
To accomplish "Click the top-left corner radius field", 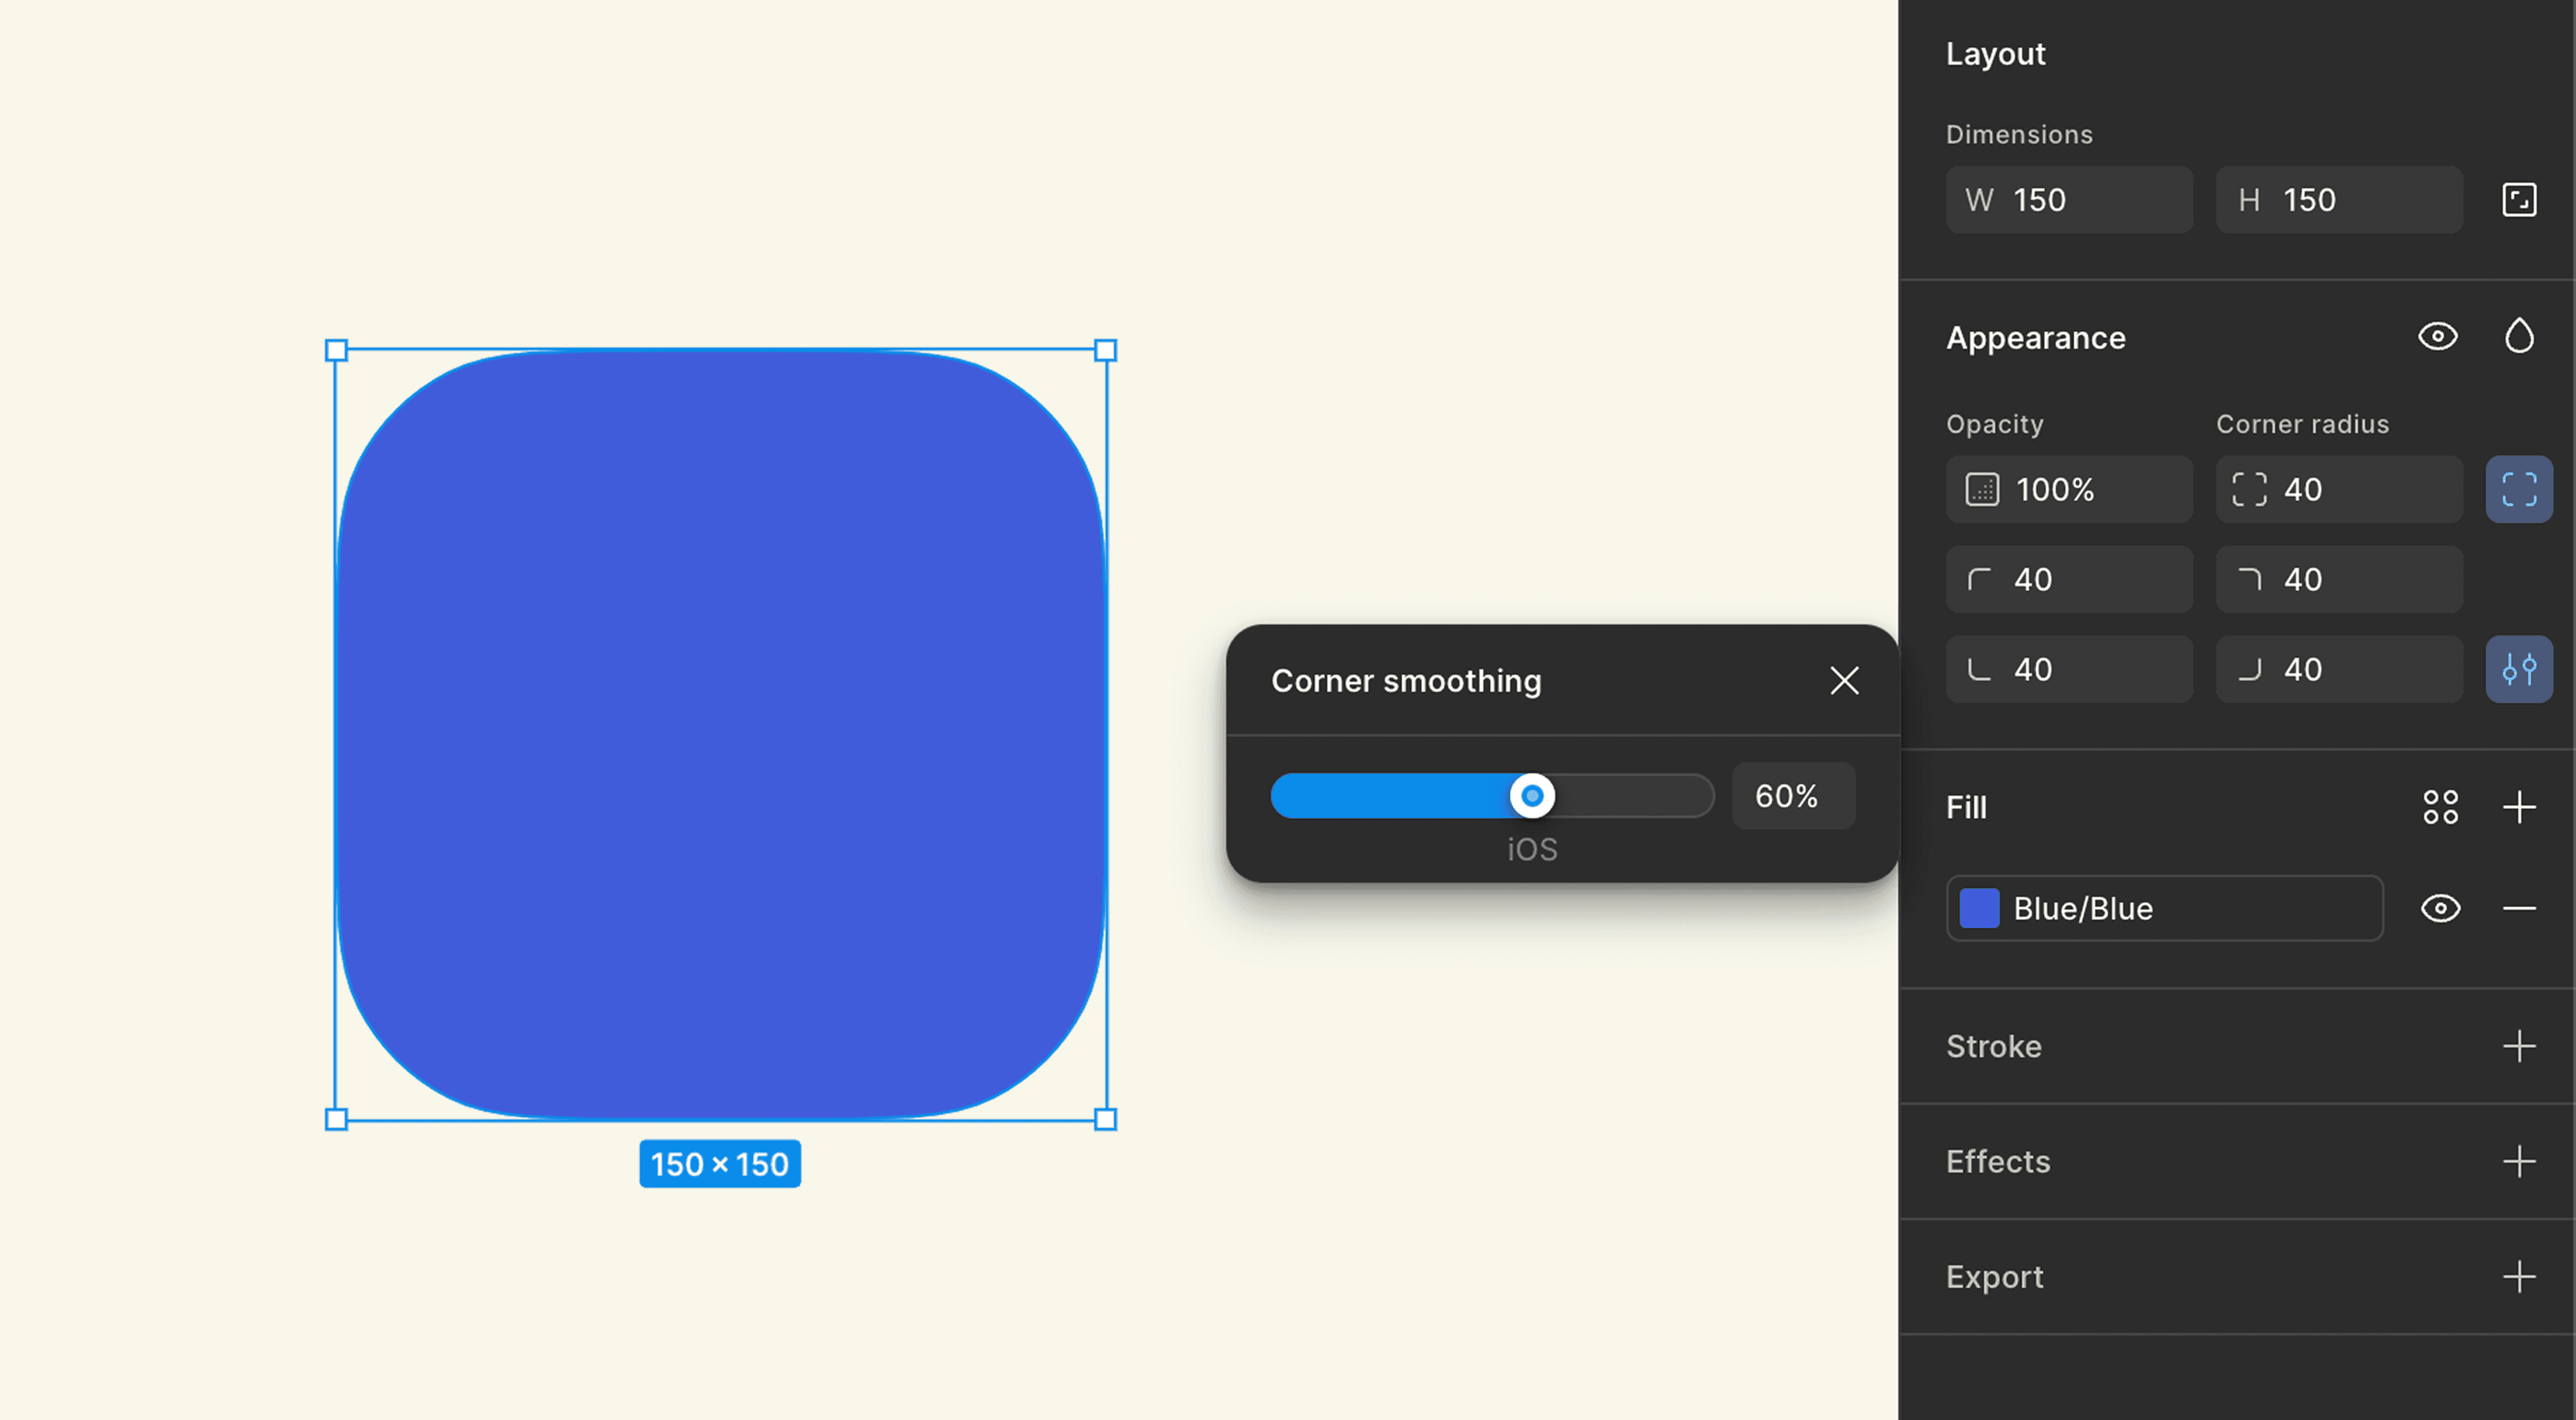I will pos(2068,580).
